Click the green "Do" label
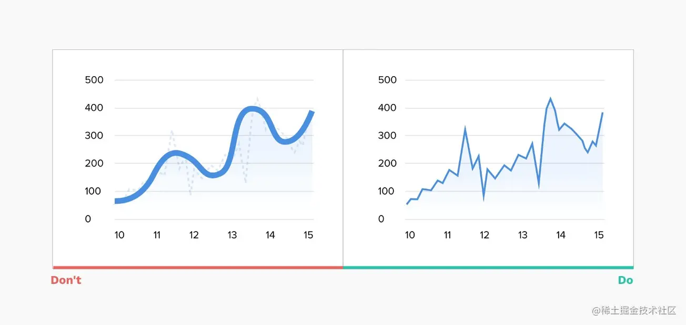The height and width of the screenshot is (325, 686). pyautogui.click(x=625, y=280)
